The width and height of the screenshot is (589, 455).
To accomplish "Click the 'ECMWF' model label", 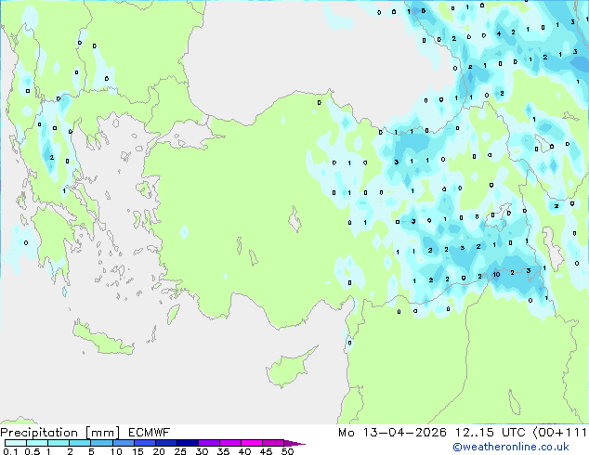I will 150,433.
